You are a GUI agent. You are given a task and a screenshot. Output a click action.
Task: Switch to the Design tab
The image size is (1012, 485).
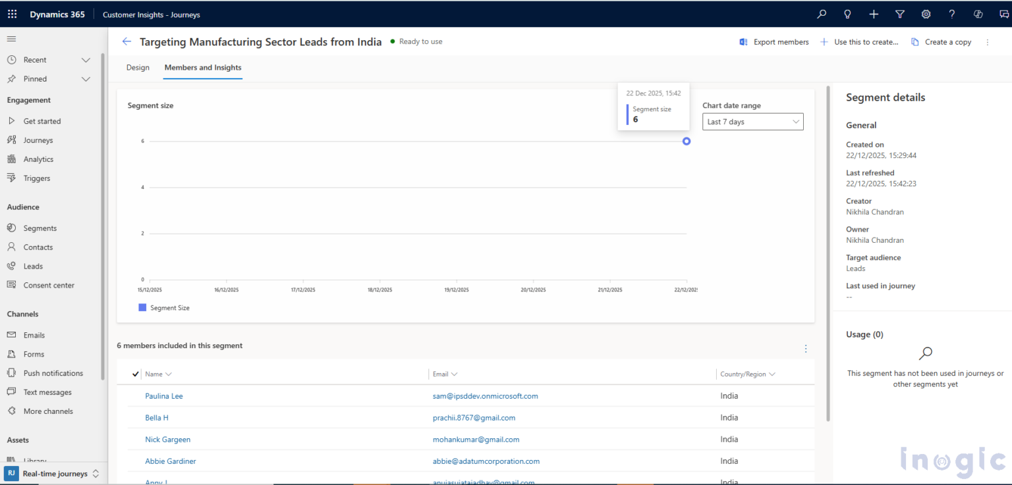pyautogui.click(x=138, y=67)
